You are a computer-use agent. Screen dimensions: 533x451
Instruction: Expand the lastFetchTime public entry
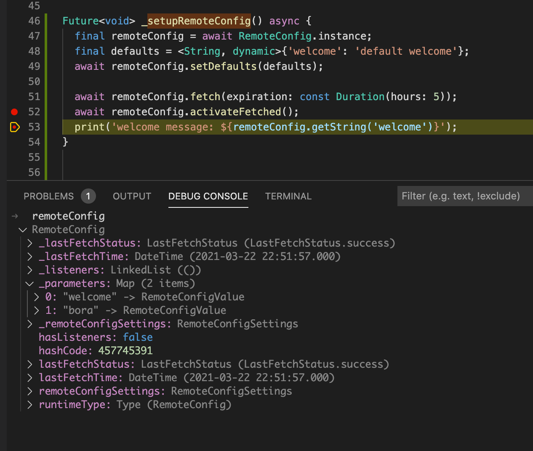pos(30,378)
